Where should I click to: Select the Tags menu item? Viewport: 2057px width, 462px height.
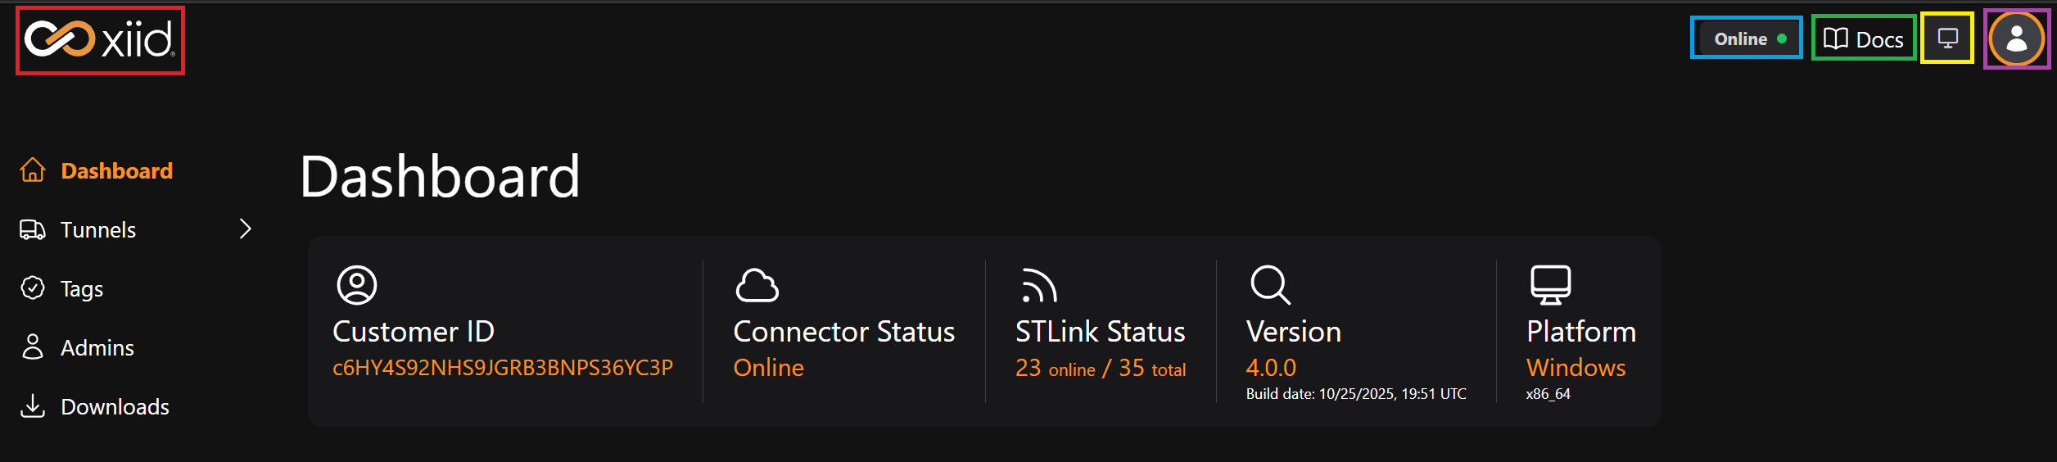click(82, 289)
